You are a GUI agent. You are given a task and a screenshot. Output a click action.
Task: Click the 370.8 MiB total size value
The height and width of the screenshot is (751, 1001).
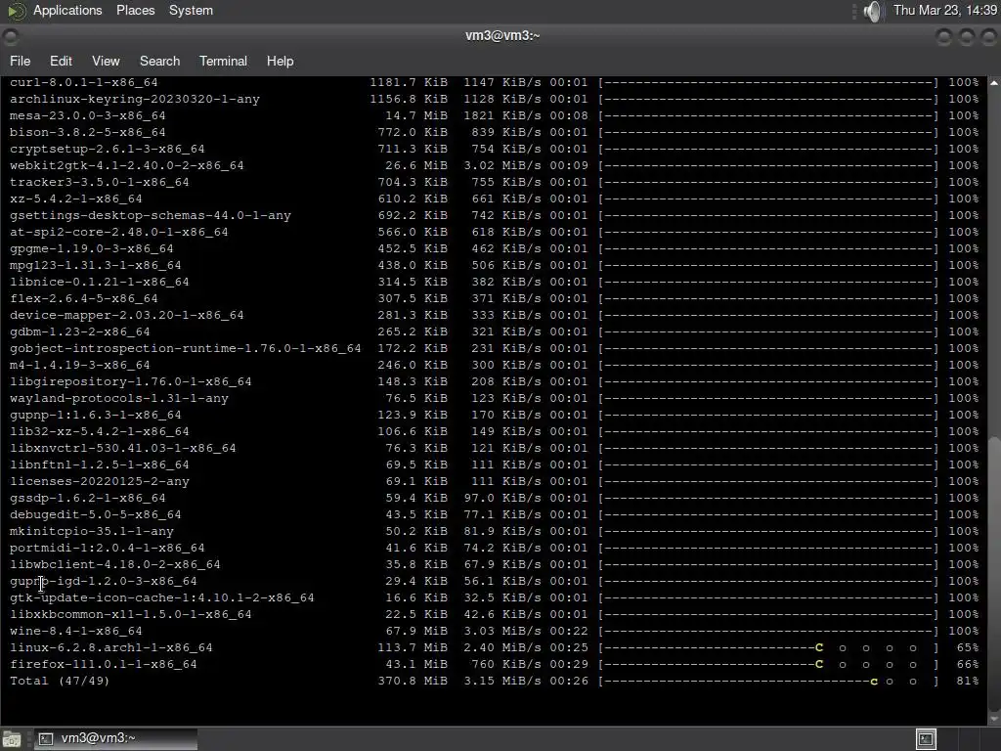pyautogui.click(x=413, y=681)
